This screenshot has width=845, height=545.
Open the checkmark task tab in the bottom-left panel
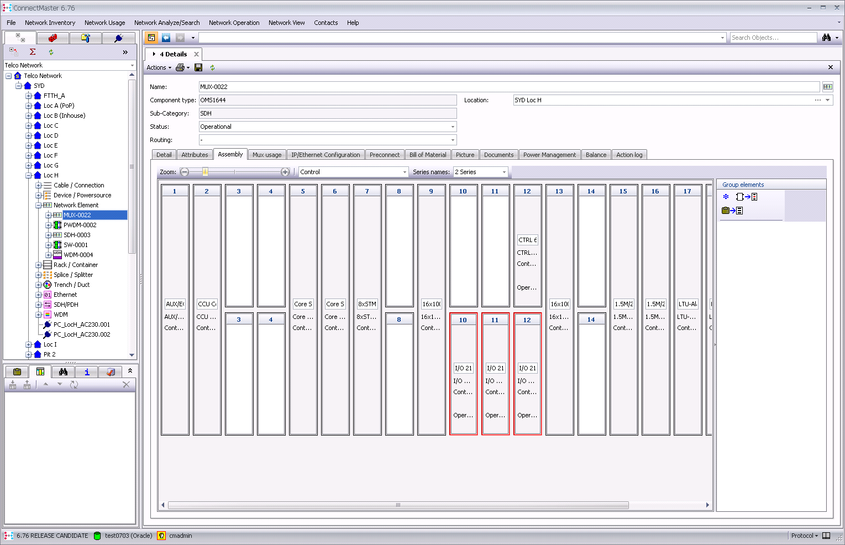tap(111, 371)
